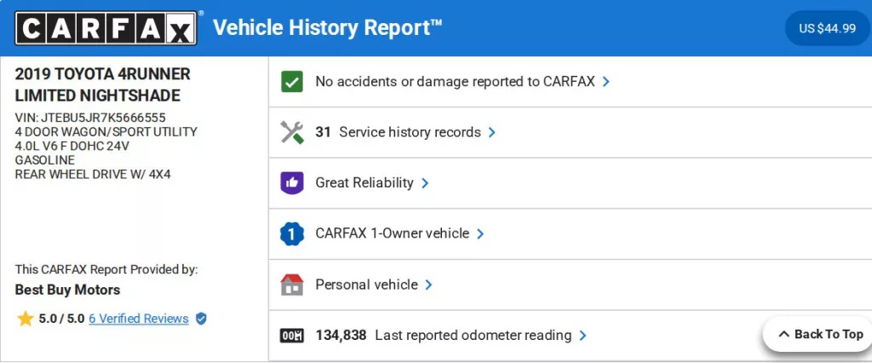This screenshot has width=872, height=363.
Task: Click the 31 Service history records text
Action: 398,132
